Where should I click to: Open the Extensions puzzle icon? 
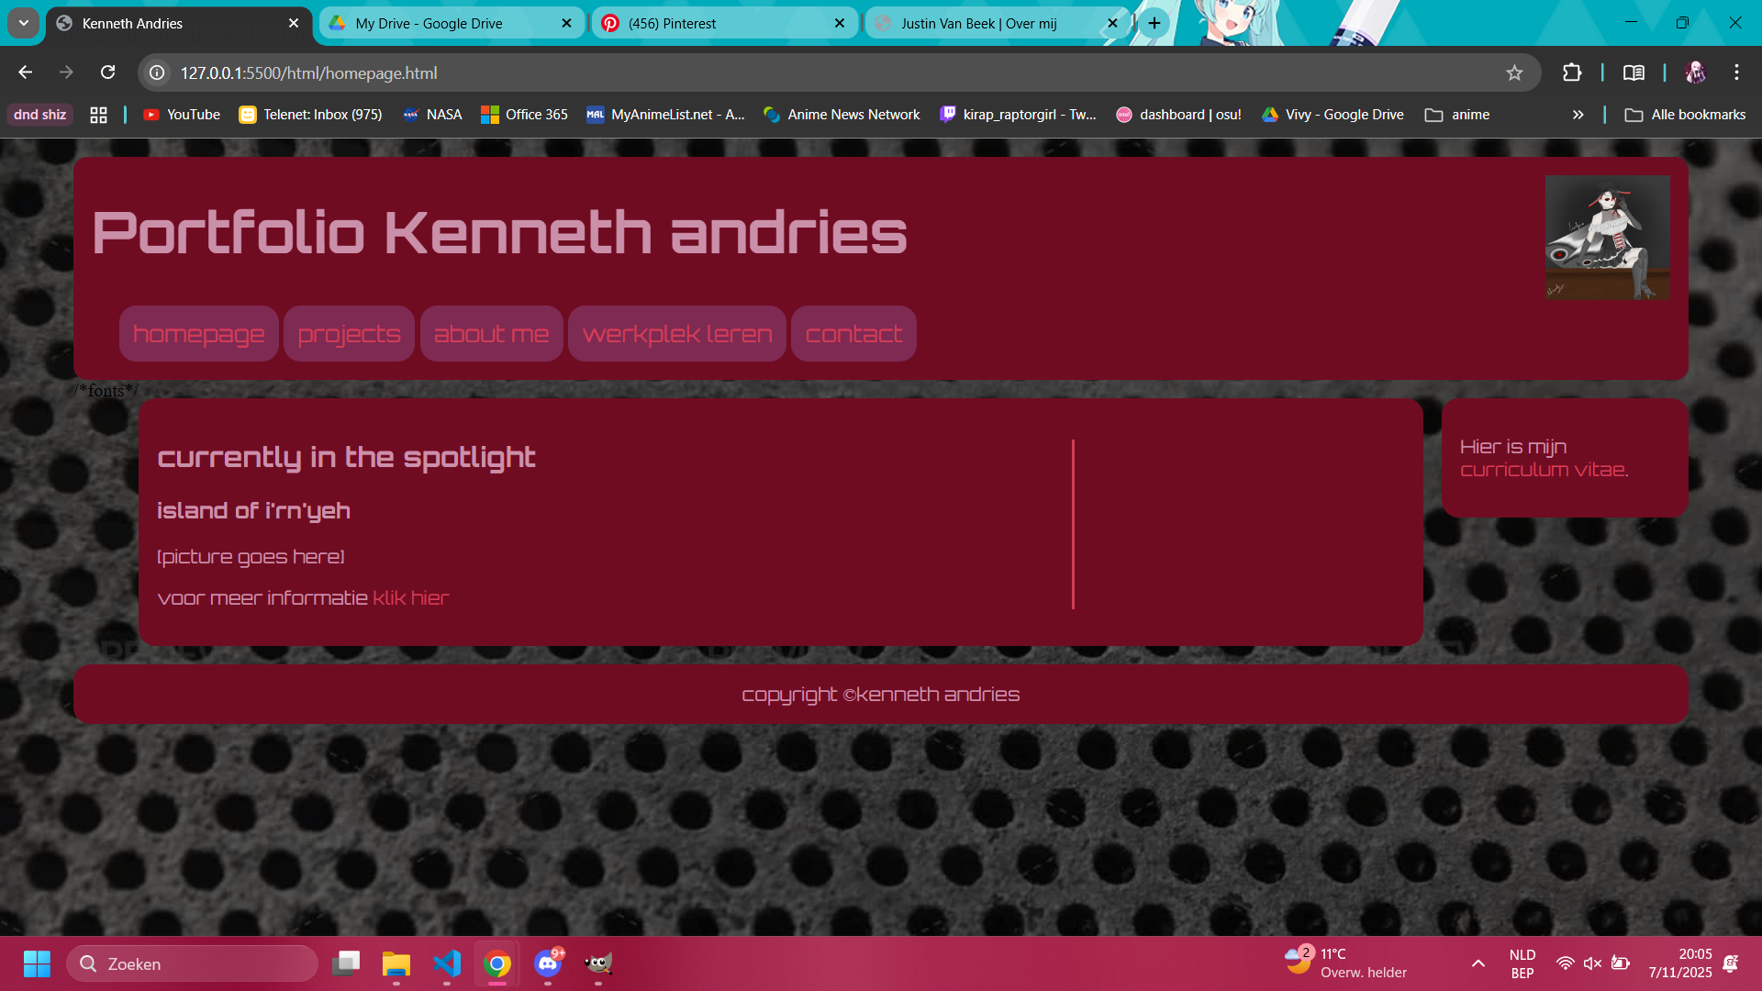(1572, 72)
